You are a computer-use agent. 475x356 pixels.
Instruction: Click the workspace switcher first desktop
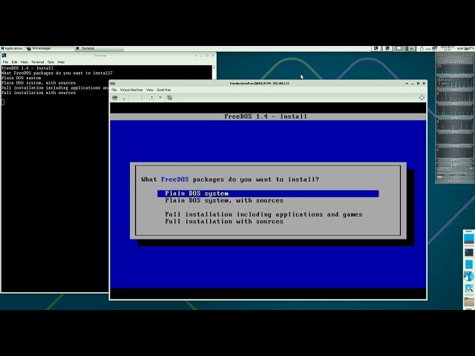[399, 48]
